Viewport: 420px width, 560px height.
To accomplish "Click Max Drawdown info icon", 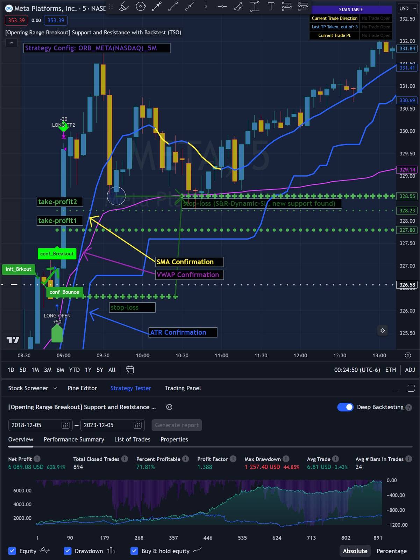I will point(286,459).
